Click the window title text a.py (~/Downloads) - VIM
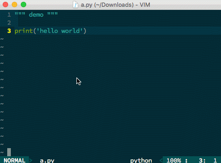221x163 pixels. pyautogui.click(x=115, y=5)
